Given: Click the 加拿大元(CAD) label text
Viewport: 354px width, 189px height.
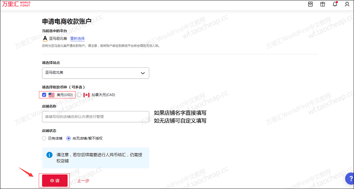Looking at the screenshot, I should [103, 95].
